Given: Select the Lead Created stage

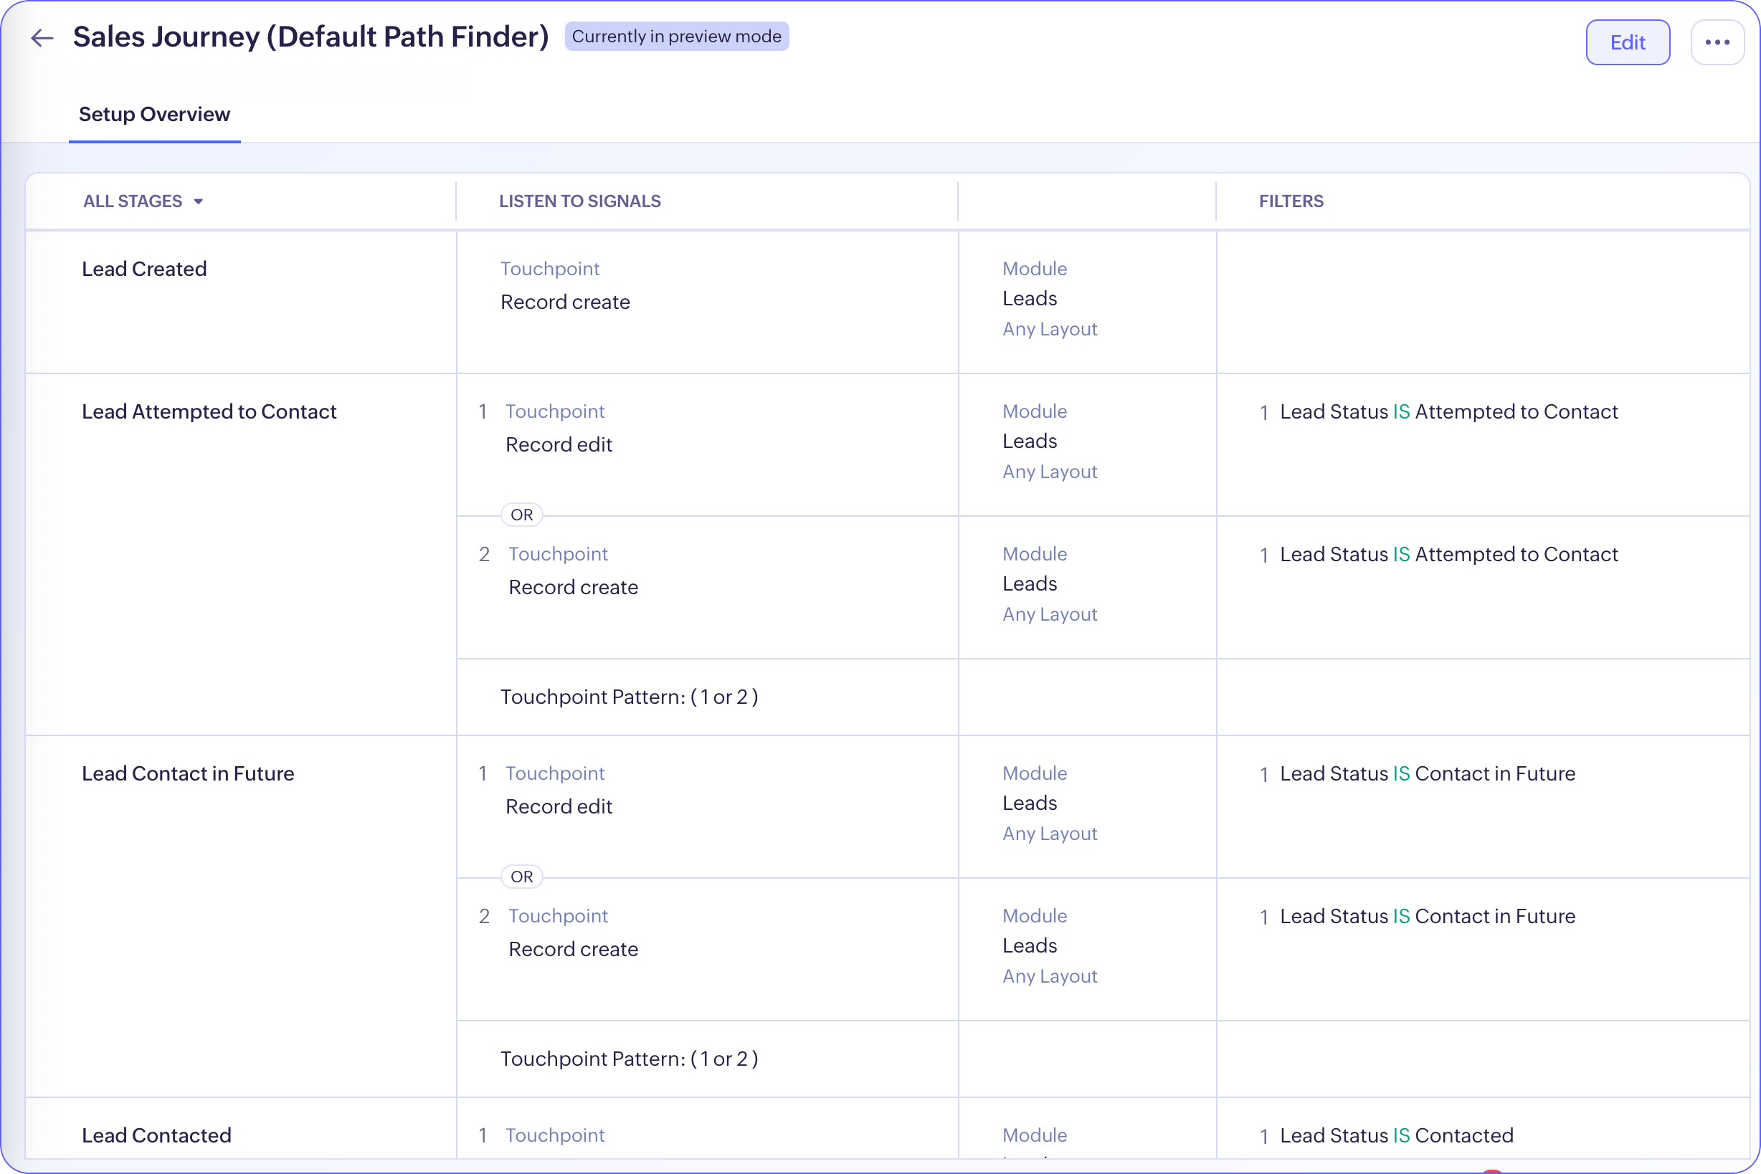Looking at the screenshot, I should 144,269.
